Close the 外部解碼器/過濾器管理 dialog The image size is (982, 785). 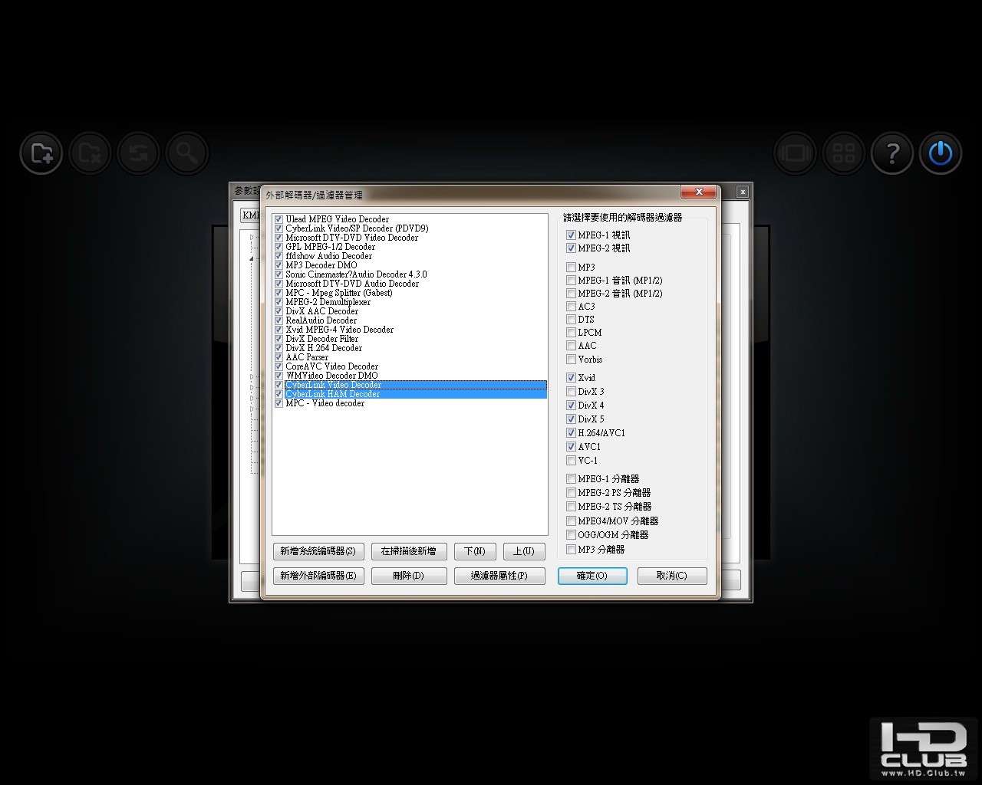(x=698, y=192)
